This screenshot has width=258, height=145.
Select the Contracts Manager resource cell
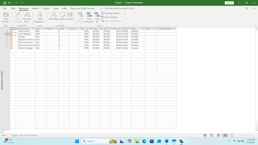[x=25, y=48]
